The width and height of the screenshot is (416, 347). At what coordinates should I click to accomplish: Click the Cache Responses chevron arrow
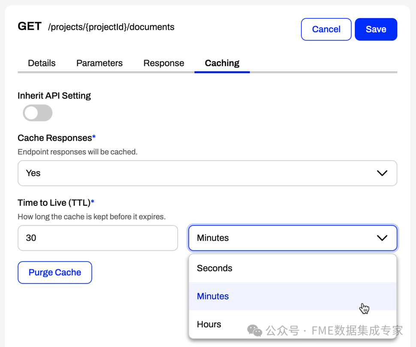[x=382, y=173]
